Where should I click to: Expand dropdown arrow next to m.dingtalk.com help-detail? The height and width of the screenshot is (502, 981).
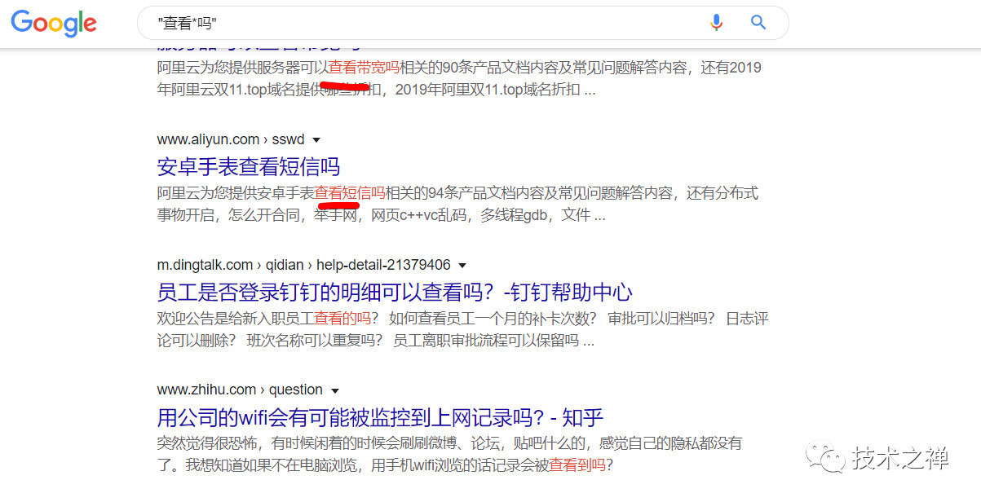click(462, 265)
